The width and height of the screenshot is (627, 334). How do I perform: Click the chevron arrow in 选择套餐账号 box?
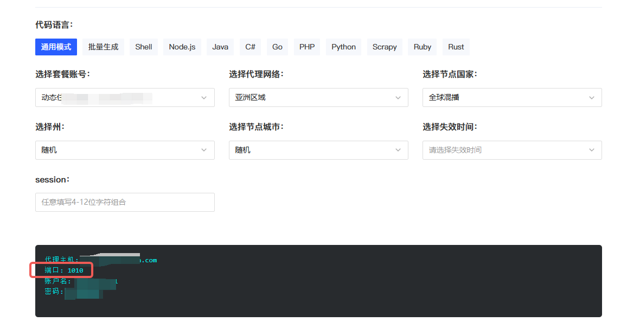pos(204,98)
